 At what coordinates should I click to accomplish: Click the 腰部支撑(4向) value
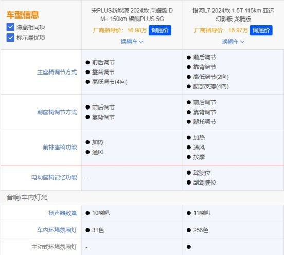point(211,86)
